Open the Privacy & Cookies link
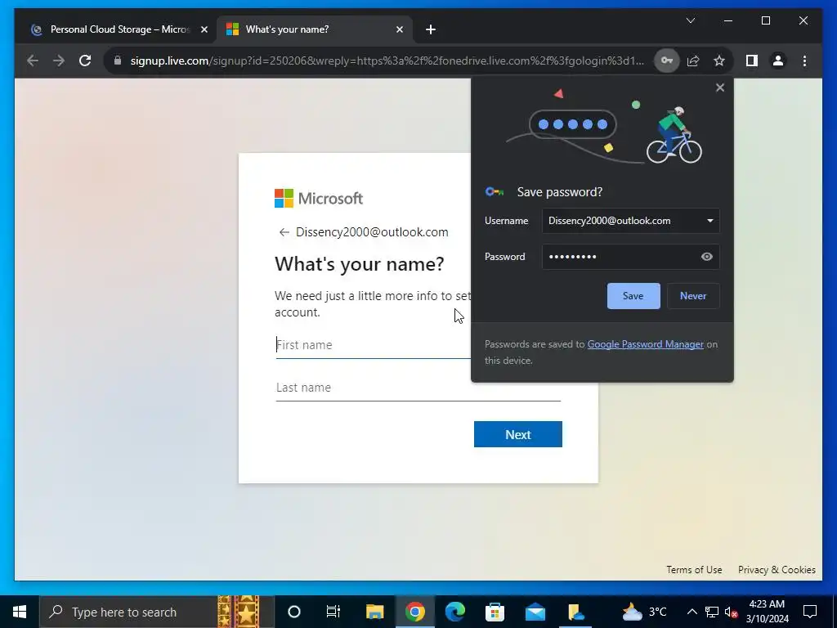Image resolution: width=837 pixels, height=628 pixels. click(x=777, y=570)
